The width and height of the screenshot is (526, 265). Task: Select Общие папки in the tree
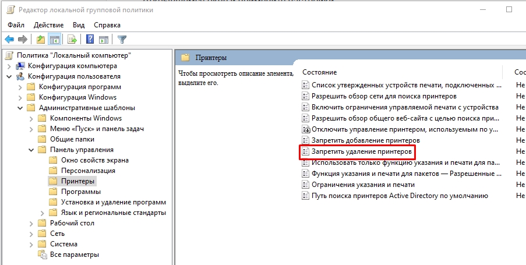click(x=72, y=139)
